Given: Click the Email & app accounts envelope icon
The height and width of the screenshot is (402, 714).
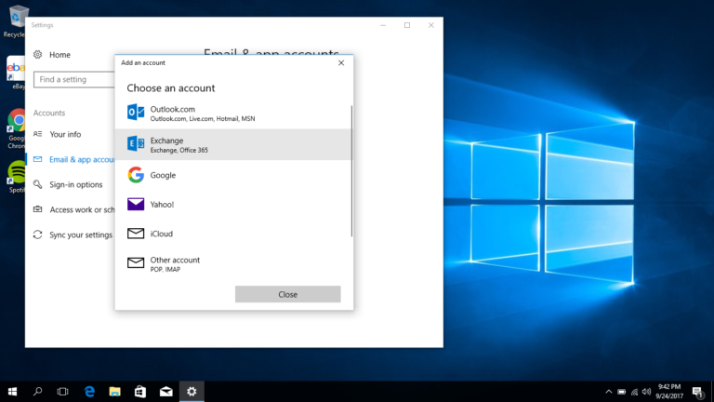Looking at the screenshot, I should tap(38, 159).
